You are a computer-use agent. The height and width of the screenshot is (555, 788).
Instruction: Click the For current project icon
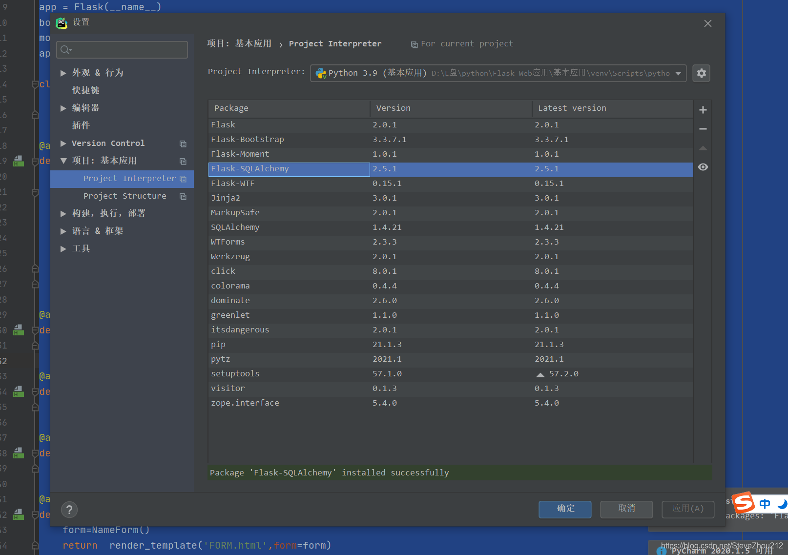414,44
